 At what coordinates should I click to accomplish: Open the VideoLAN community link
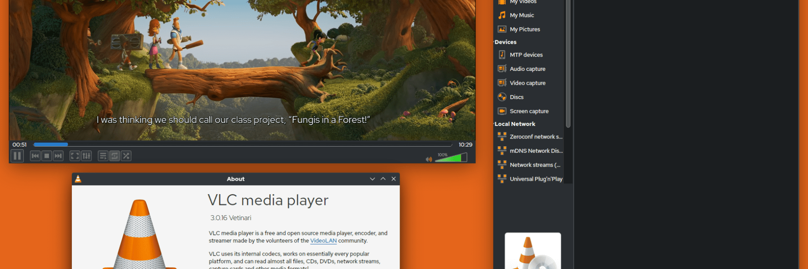pos(323,241)
